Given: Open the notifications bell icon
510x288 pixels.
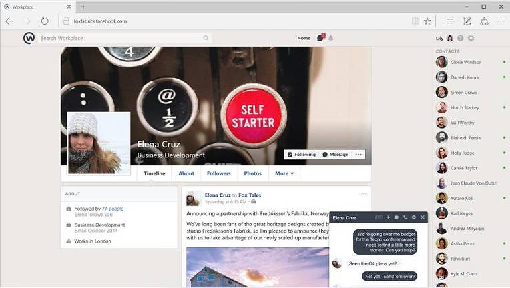Looking at the screenshot, I should (331, 38).
